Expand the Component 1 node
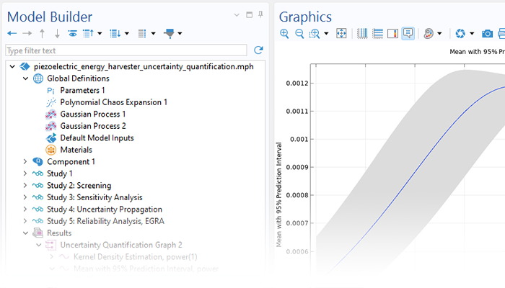 [x=25, y=162]
